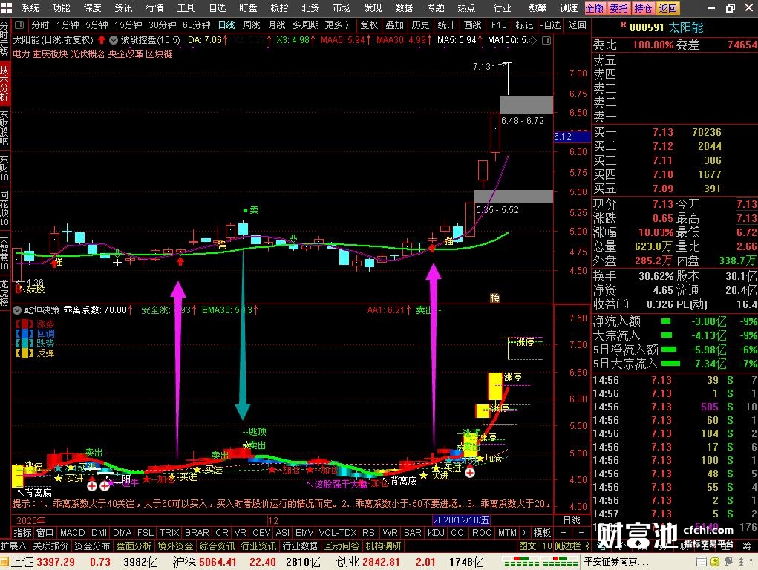This screenshot has height=570, width=758.
Task: Open F10 company info
Action: 499,24
